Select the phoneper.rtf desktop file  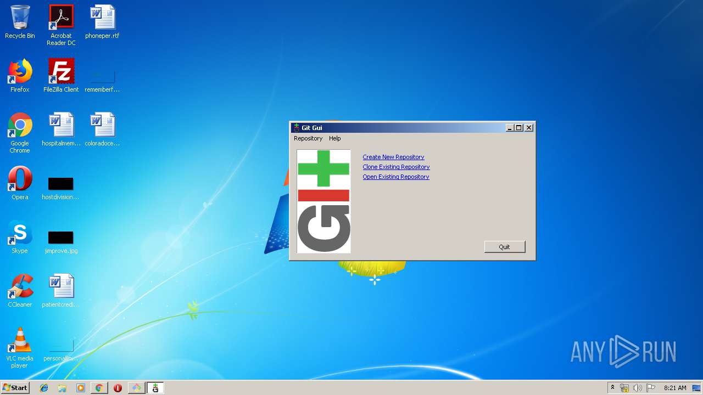coord(102,22)
